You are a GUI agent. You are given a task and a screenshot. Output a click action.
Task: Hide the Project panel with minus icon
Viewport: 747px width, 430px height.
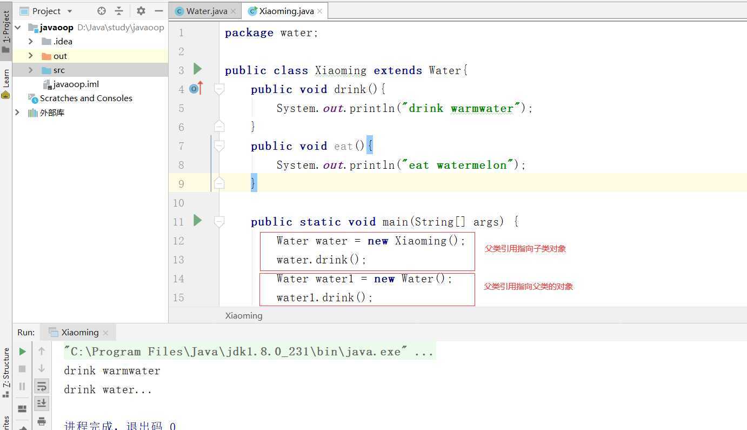tap(158, 11)
